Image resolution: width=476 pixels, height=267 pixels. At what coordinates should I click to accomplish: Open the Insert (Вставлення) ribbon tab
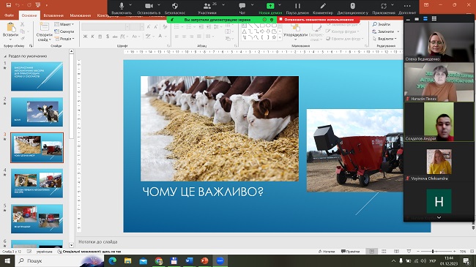(x=53, y=15)
